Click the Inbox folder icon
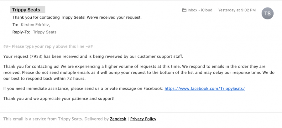Screen dimensions: 282x128 click(184, 10)
